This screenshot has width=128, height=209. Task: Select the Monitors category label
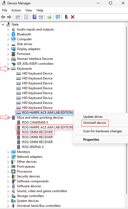click(x=23, y=152)
